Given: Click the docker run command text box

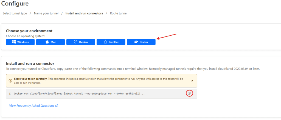Looking at the screenshot, I should (x=102, y=93).
